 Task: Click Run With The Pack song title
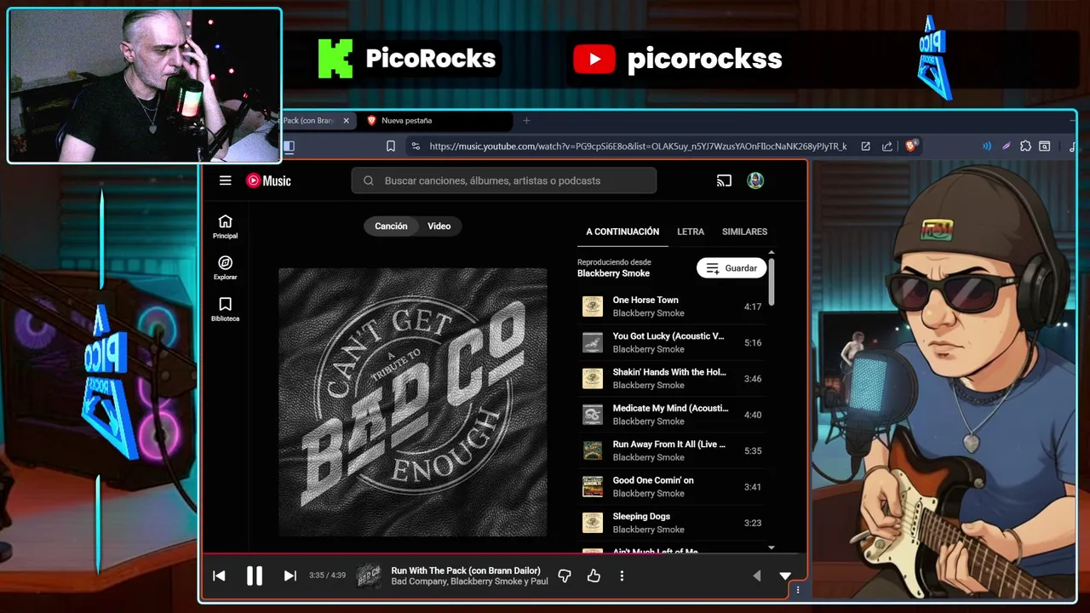point(466,570)
